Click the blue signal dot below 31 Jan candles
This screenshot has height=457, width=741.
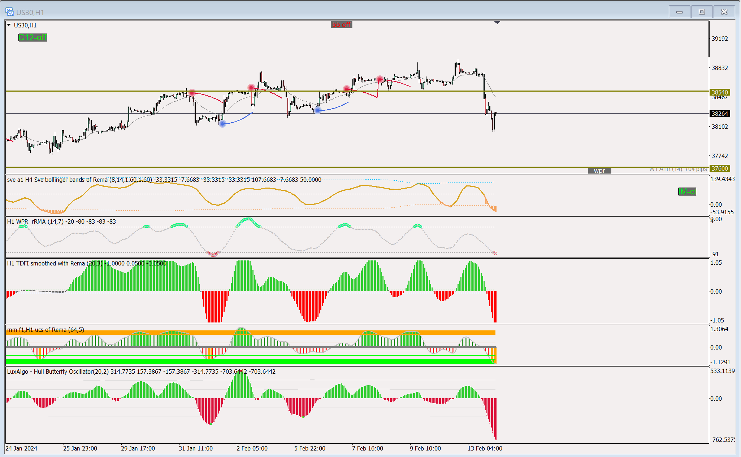click(x=222, y=124)
